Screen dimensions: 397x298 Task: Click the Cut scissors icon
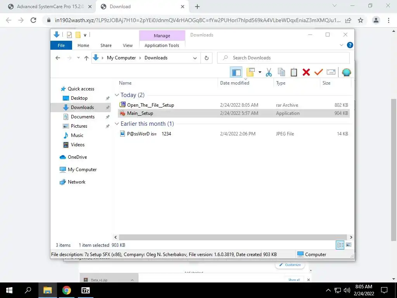coord(269,72)
